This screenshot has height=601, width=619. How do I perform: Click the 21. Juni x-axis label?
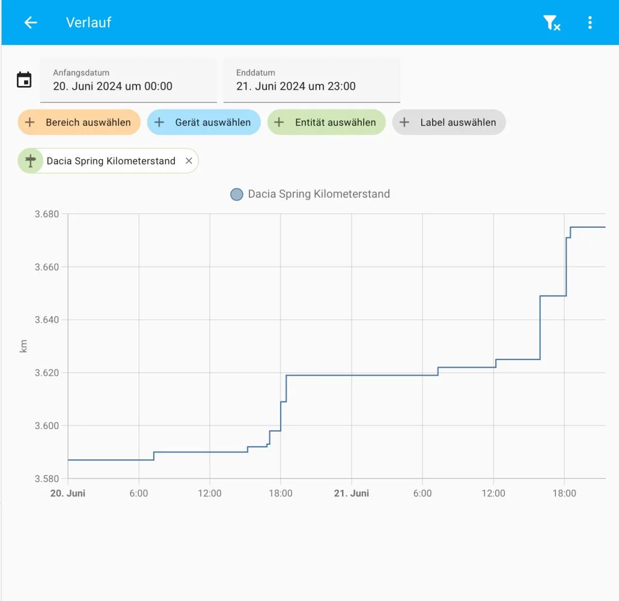click(x=352, y=493)
